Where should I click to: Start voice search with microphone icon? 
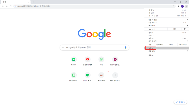coord(125,47)
